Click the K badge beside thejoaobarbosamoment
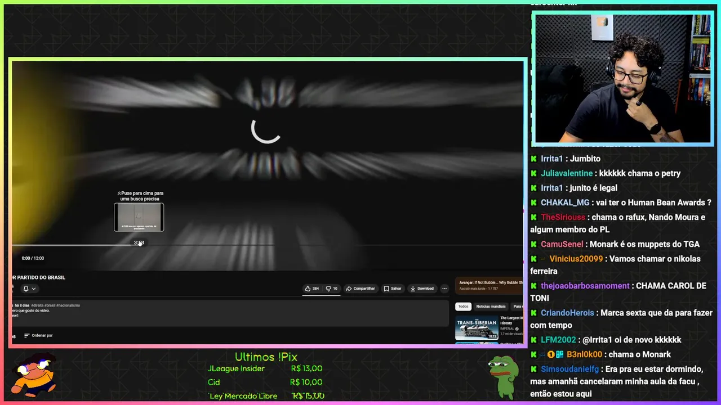Viewport: 721px width, 405px height. coord(534,286)
